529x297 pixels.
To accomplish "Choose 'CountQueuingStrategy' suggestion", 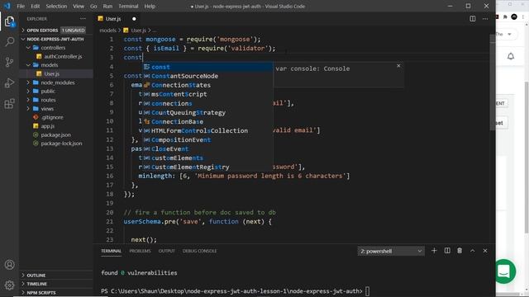I will pyautogui.click(x=207, y=112).
